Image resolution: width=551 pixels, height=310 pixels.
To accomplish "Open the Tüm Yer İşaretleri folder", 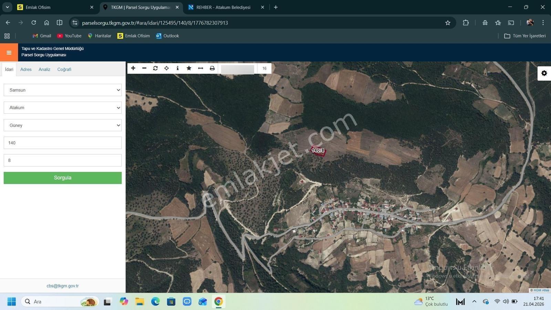I will (x=525, y=36).
